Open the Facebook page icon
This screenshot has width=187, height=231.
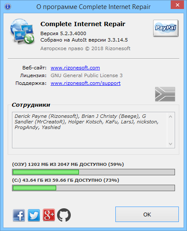coord(19,215)
